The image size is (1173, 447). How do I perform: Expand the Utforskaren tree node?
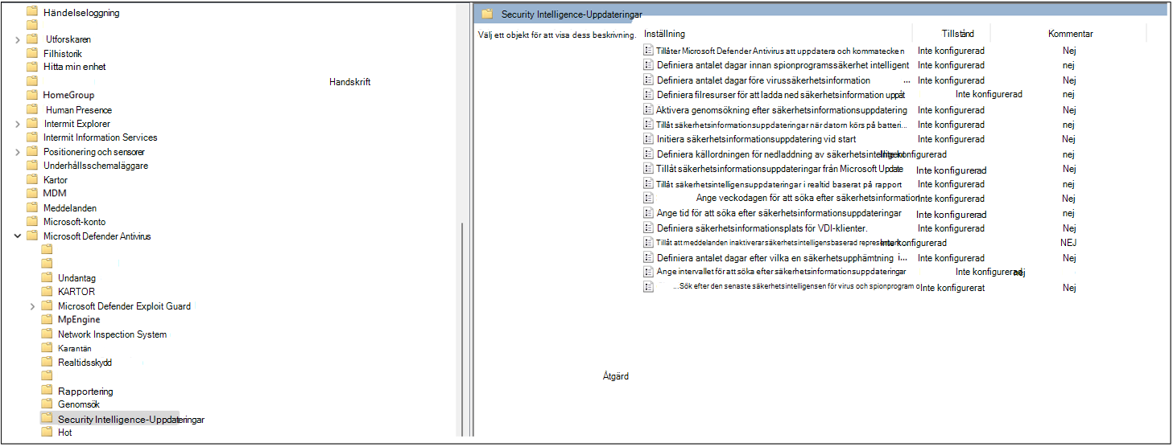click(18, 39)
